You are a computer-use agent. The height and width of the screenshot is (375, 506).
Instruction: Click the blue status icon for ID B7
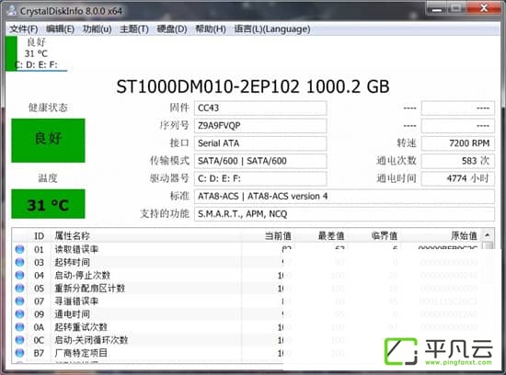pyautogui.click(x=19, y=353)
